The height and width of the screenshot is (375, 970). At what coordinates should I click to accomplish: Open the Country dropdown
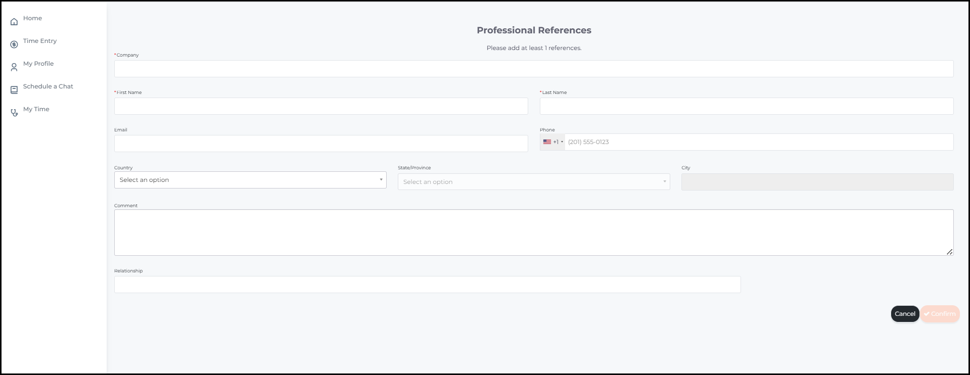pyautogui.click(x=250, y=180)
